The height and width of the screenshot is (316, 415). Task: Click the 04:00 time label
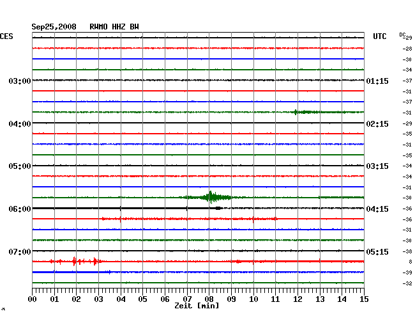coord(20,124)
